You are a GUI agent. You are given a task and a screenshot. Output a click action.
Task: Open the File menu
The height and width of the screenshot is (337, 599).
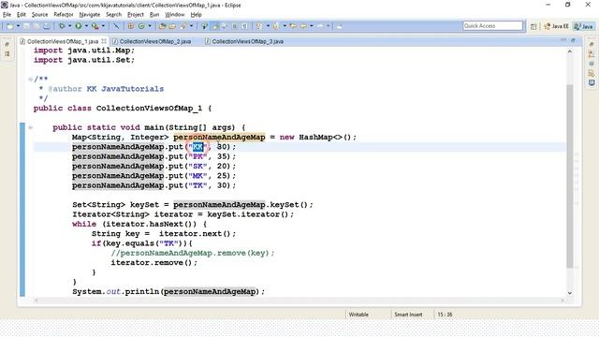7,15
